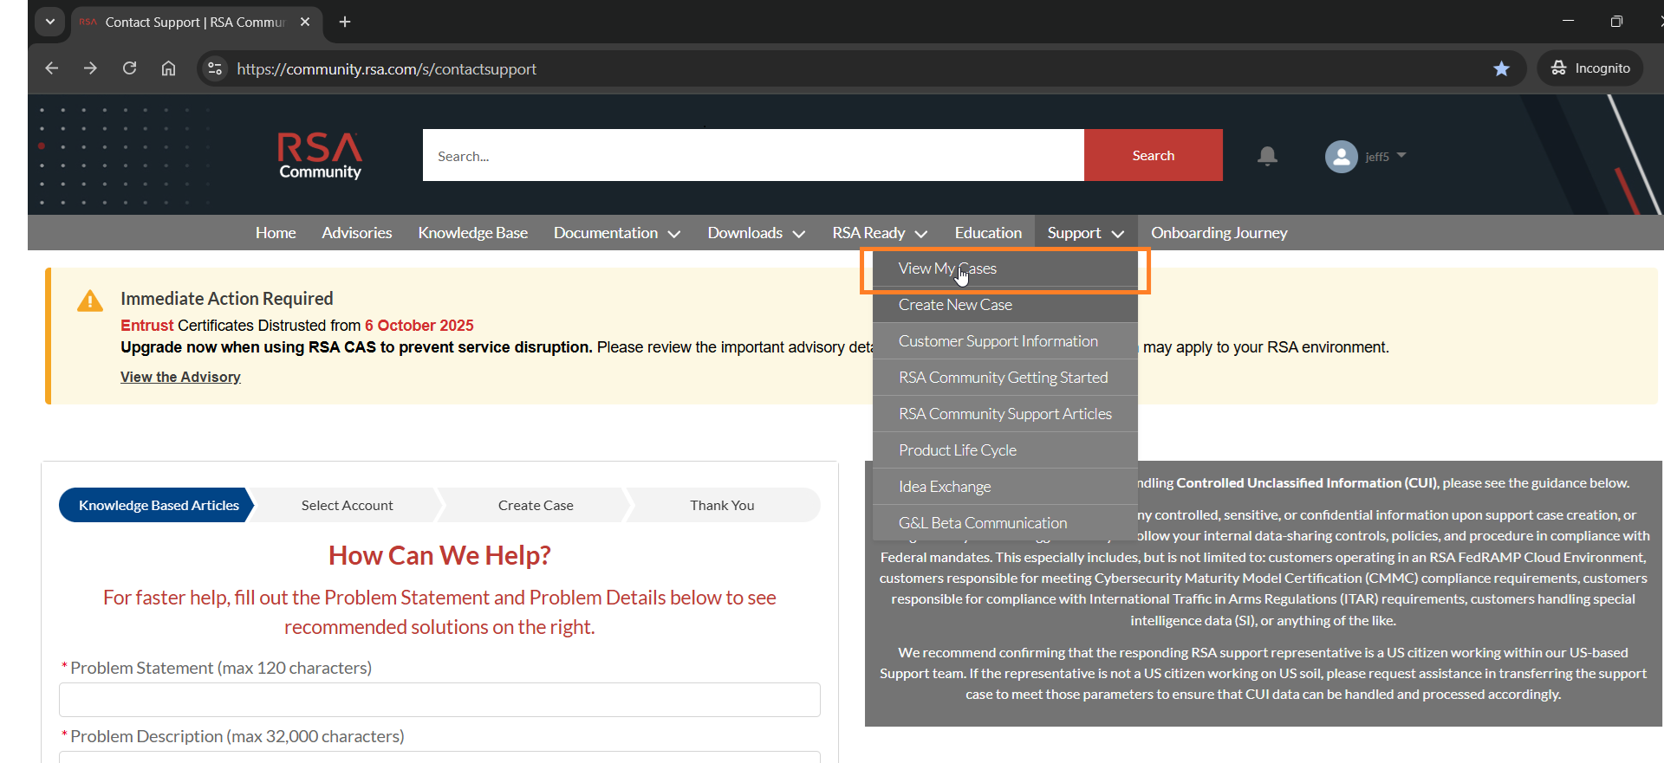Open a new browser tab
The width and height of the screenshot is (1664, 763).
coord(345,22)
